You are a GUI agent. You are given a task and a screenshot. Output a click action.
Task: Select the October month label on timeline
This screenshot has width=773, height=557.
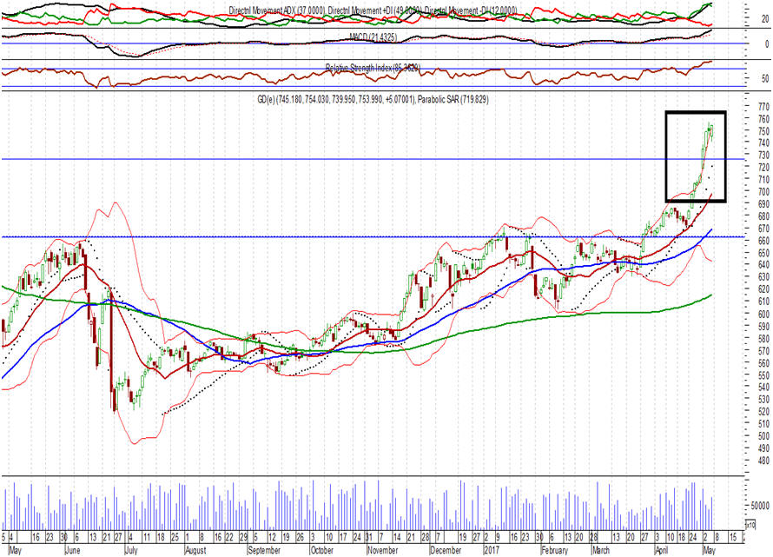(x=322, y=550)
